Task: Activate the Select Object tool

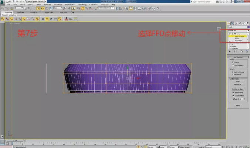Action: click(x=26, y=8)
